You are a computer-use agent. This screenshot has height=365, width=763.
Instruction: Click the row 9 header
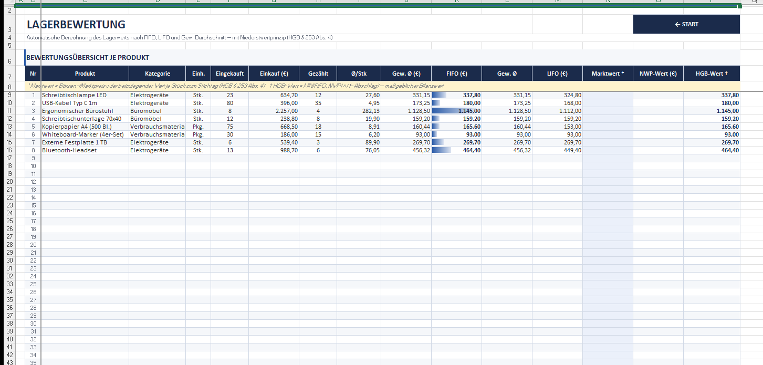pyautogui.click(x=9, y=95)
